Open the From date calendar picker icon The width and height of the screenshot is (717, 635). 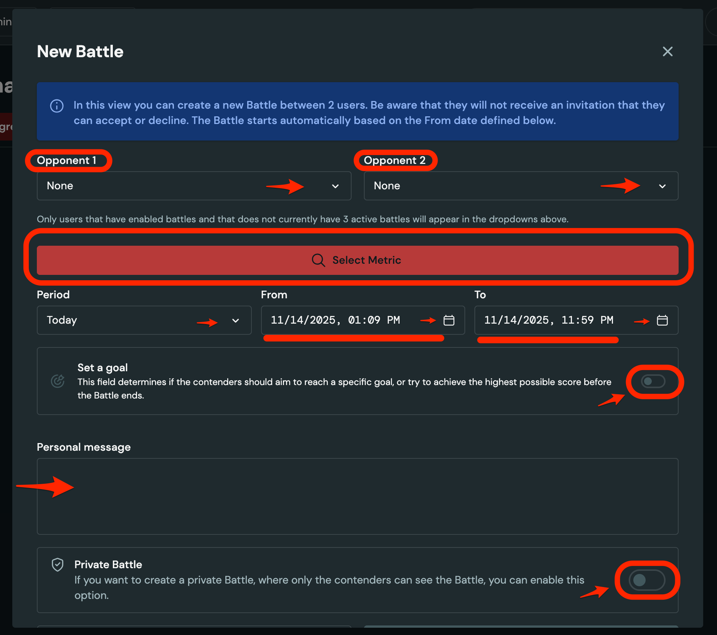pyautogui.click(x=449, y=320)
